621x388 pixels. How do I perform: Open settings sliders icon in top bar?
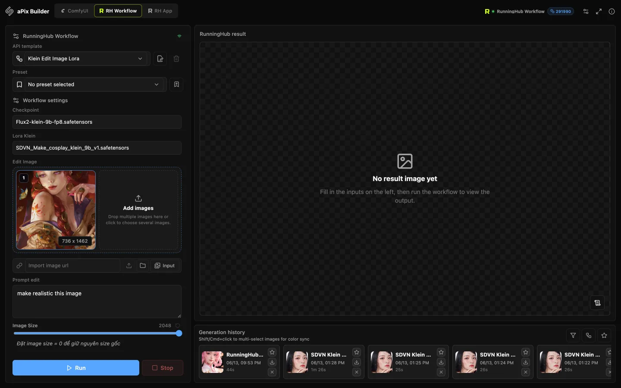pyautogui.click(x=586, y=12)
